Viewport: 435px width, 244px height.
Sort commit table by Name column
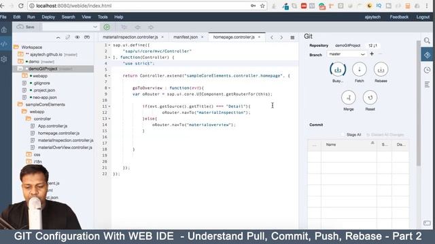click(x=349, y=144)
